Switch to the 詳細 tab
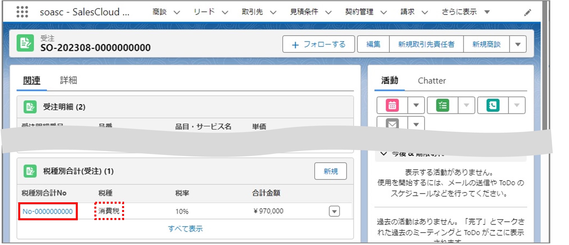 (68, 80)
